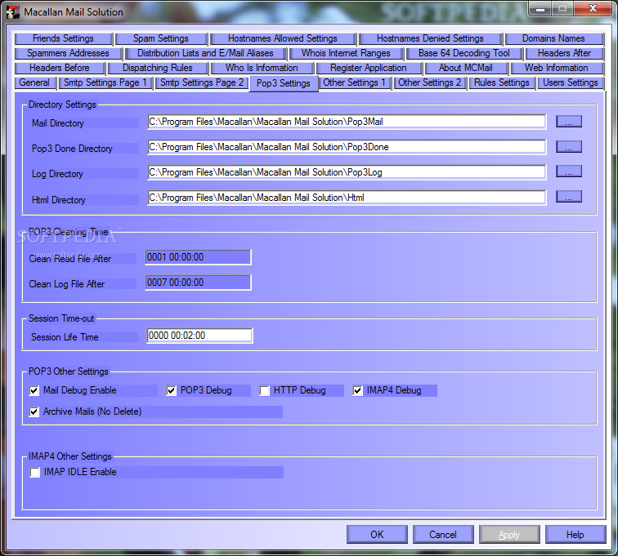The image size is (618, 556).
Task: Click the Clean Log File After label
Action: (x=67, y=284)
